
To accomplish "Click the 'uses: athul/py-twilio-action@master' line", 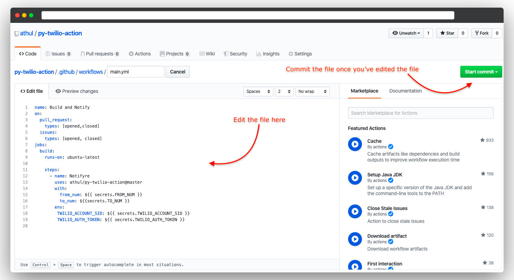I will click(x=98, y=182).
